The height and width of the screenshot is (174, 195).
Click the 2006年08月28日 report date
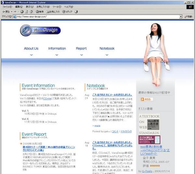32,143
